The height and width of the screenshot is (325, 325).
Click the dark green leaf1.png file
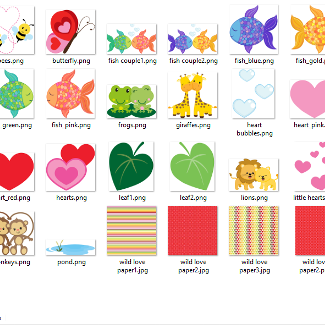131,166
